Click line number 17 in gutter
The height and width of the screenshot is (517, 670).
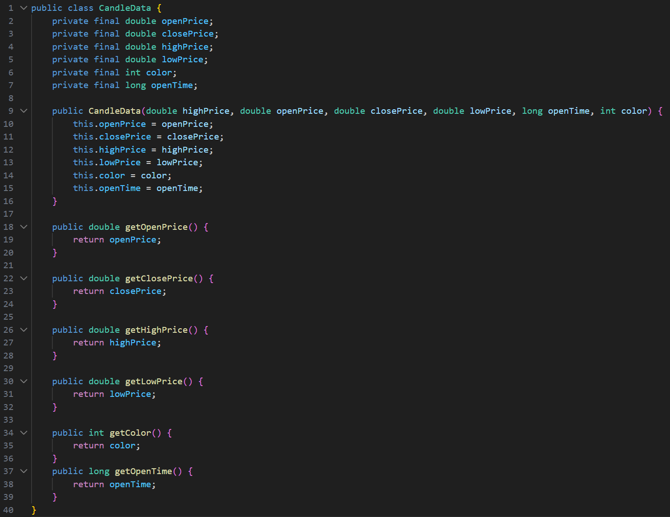coord(9,214)
